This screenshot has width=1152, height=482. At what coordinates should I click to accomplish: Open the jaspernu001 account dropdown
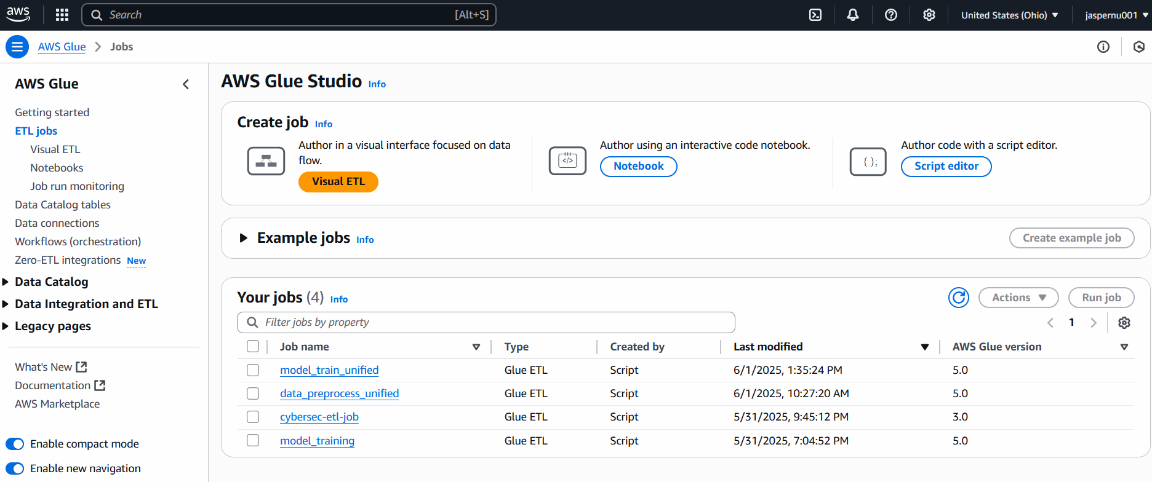pos(1116,15)
